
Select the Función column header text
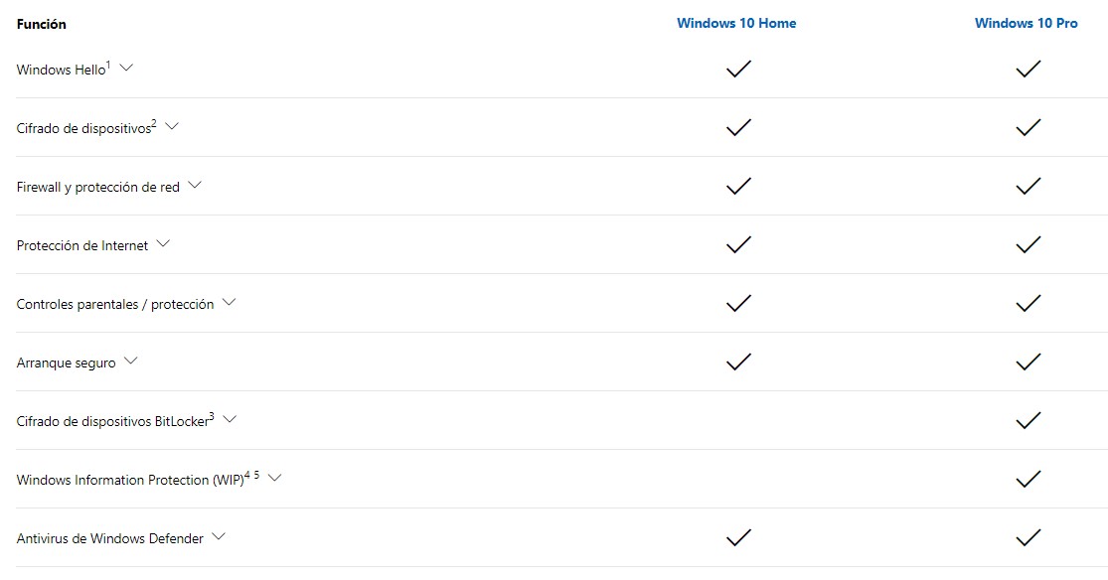(x=41, y=24)
